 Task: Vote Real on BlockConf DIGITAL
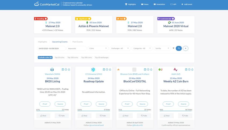126,116
